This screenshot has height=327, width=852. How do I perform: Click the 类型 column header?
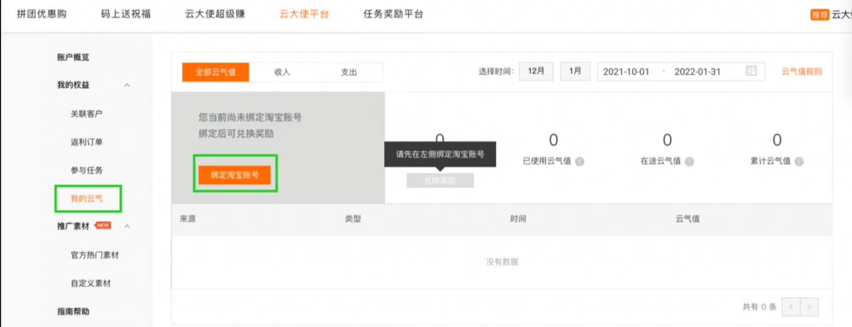353,219
